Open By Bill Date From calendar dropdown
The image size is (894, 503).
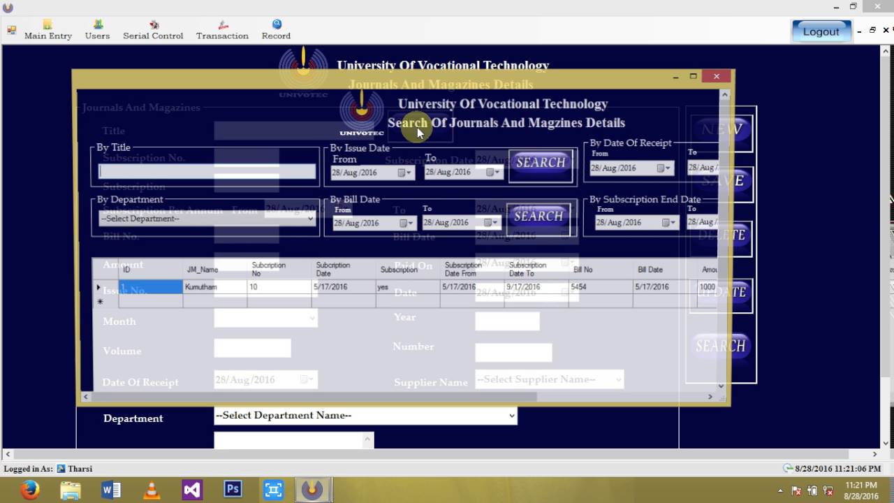pyautogui.click(x=406, y=223)
